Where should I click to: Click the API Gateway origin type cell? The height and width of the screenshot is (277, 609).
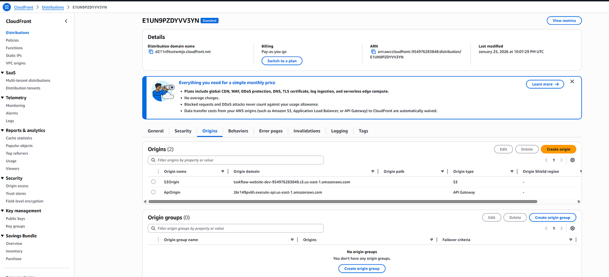[x=464, y=192]
